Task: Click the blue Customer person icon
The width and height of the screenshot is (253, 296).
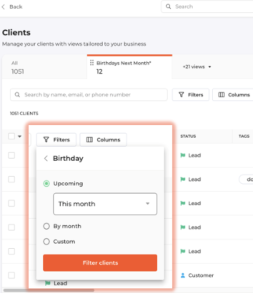Action: coord(183,275)
